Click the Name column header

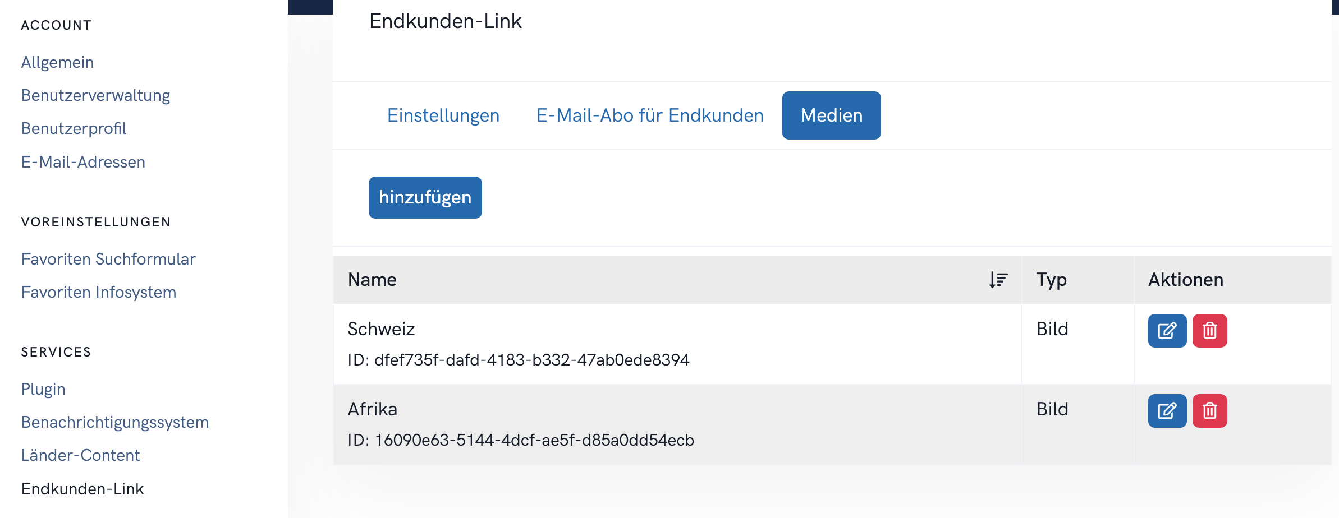pyautogui.click(x=372, y=280)
